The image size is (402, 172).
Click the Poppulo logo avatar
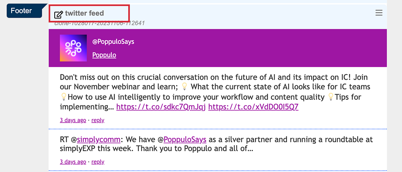coord(73,48)
